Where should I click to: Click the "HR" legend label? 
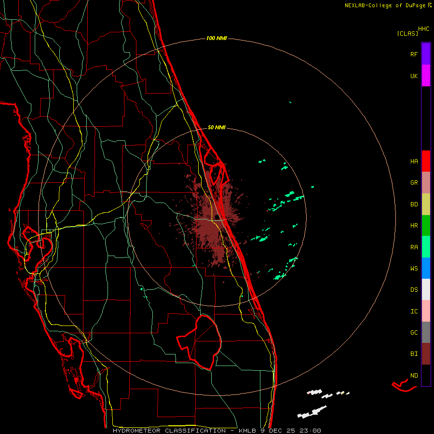[x=414, y=226]
